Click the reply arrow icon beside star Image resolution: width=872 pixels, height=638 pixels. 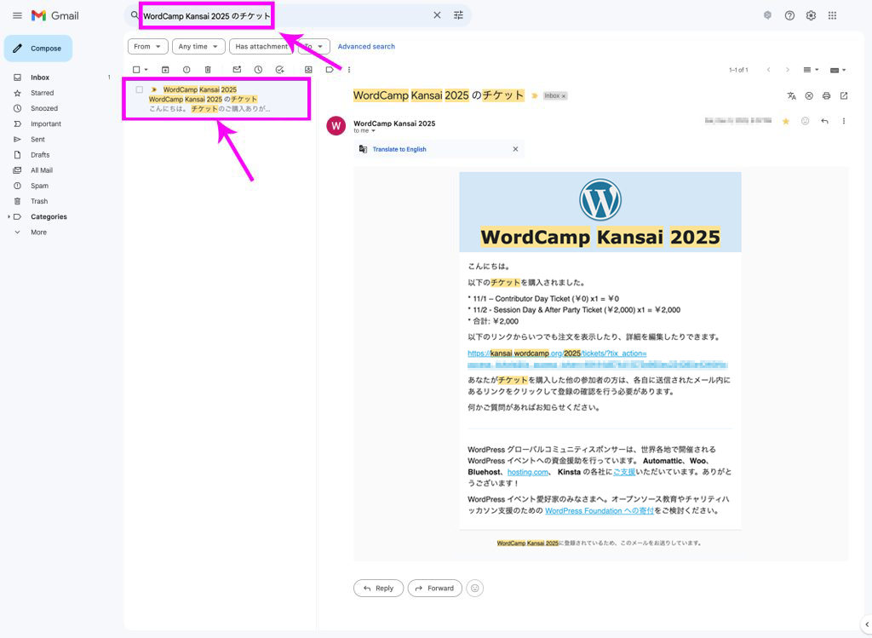coord(824,121)
